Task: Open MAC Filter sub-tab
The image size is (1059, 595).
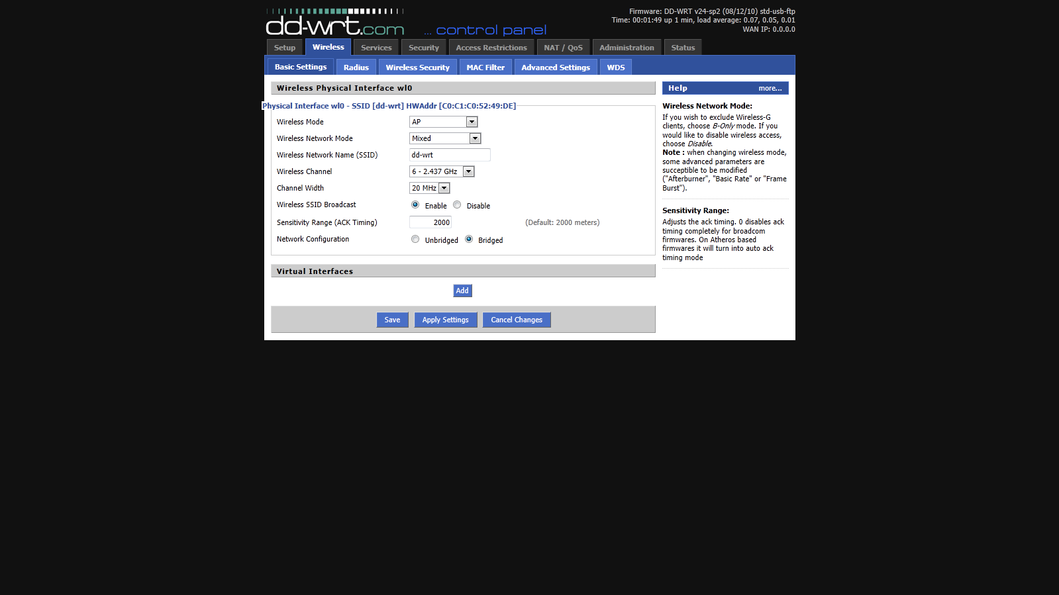Action: coord(485,68)
